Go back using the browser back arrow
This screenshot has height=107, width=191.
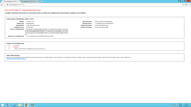tap(2, 5)
